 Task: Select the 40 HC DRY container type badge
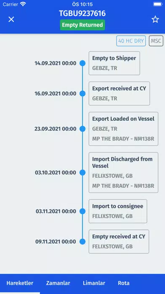(x=131, y=41)
